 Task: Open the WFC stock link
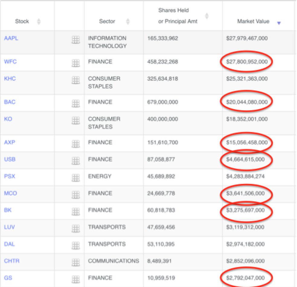11,61
